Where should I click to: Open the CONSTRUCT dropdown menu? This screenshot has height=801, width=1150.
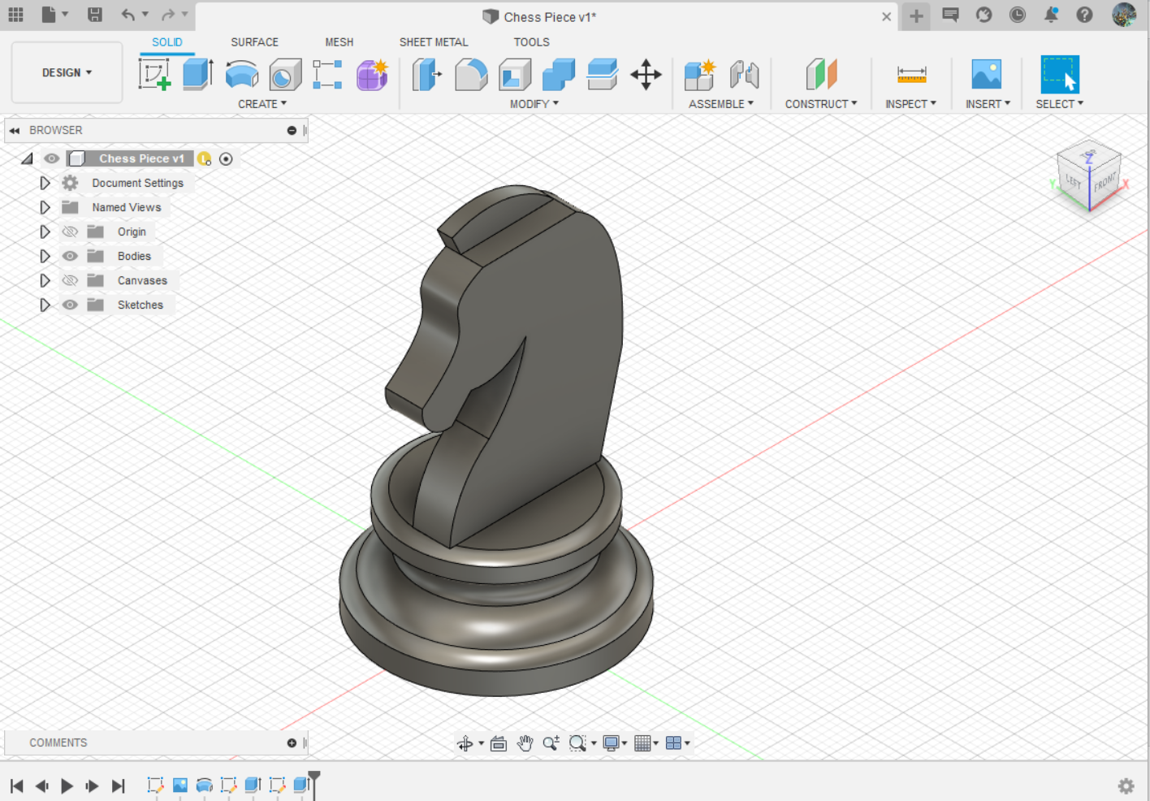pos(821,104)
